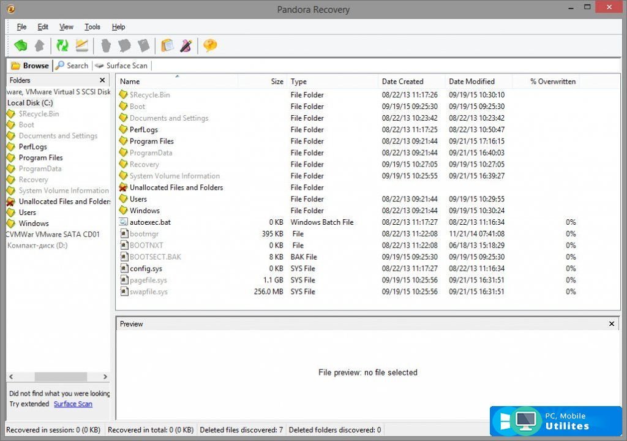Select Users in the Folders tree
This screenshot has height=441, width=627.
coord(27,213)
